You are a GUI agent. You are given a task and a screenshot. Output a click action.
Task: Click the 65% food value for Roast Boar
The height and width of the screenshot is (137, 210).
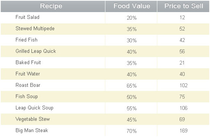(132, 86)
